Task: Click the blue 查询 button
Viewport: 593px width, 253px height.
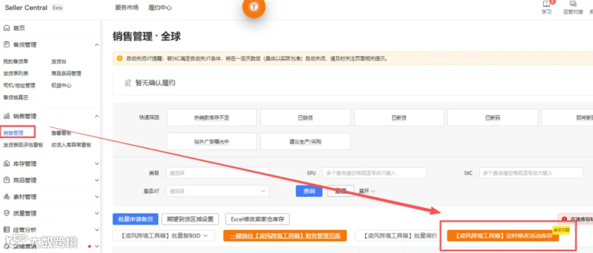Action: tap(309, 191)
